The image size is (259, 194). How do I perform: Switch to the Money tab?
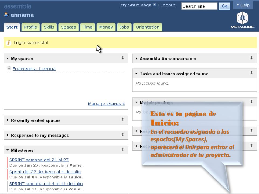[x=106, y=27]
